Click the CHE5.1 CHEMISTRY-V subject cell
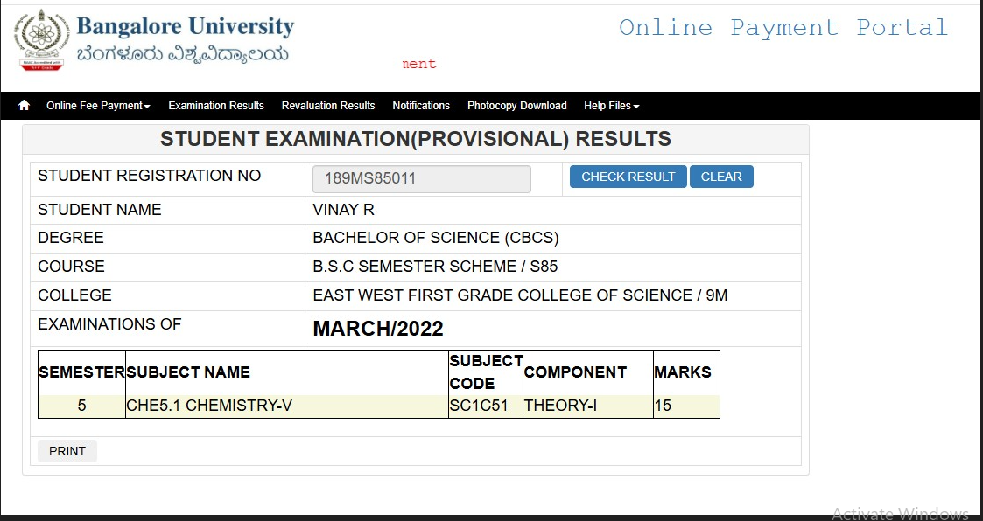Screen dimensions: 983x521 click(x=287, y=406)
